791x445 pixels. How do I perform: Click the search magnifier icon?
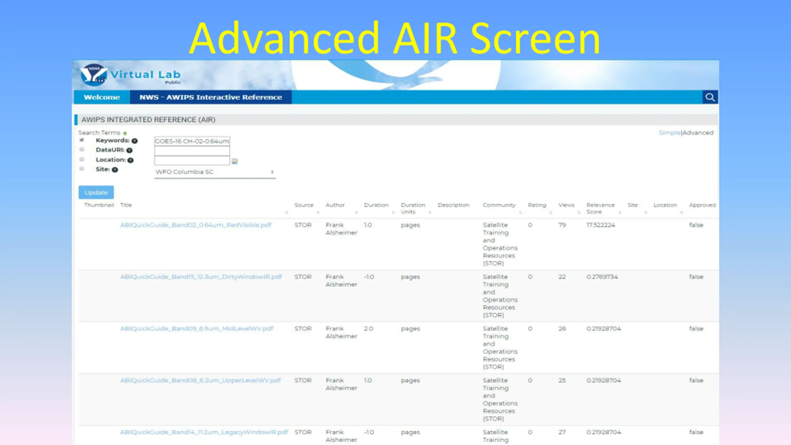pos(710,97)
